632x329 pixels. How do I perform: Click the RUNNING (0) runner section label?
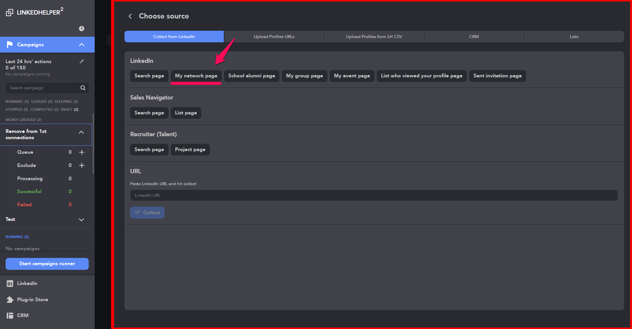click(x=17, y=237)
